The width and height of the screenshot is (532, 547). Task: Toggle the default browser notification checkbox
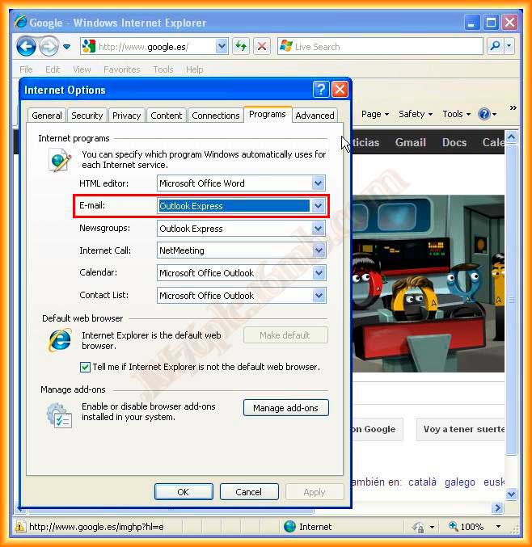click(x=86, y=367)
